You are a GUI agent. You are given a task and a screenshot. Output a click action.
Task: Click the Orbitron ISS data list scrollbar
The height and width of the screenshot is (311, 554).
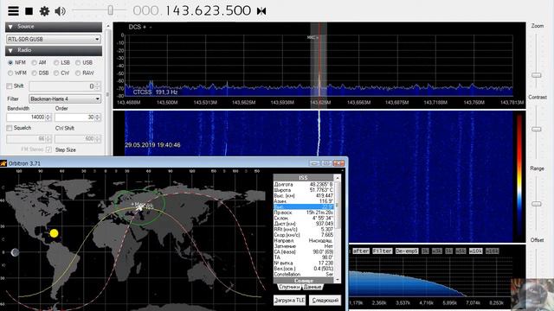(x=338, y=229)
